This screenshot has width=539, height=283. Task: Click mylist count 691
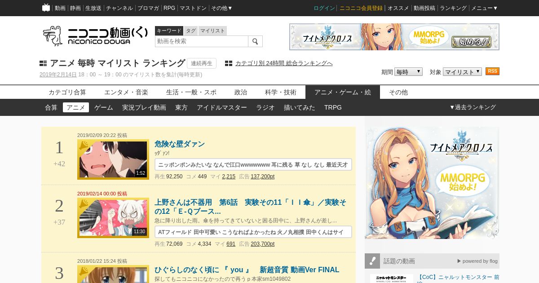pyautogui.click(x=231, y=244)
